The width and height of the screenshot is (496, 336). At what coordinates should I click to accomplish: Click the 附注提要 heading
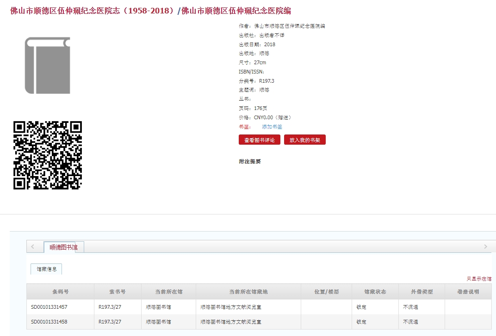tap(250, 161)
